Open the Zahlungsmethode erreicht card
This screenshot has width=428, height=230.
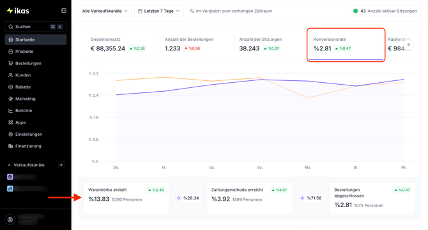(x=250, y=198)
